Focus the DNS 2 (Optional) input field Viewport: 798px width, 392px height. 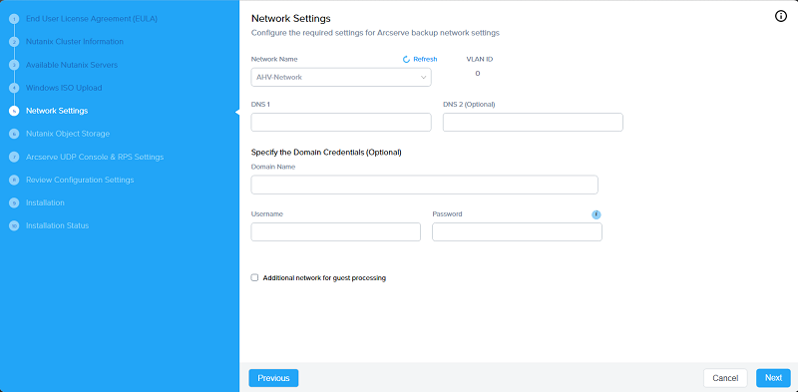click(x=533, y=122)
